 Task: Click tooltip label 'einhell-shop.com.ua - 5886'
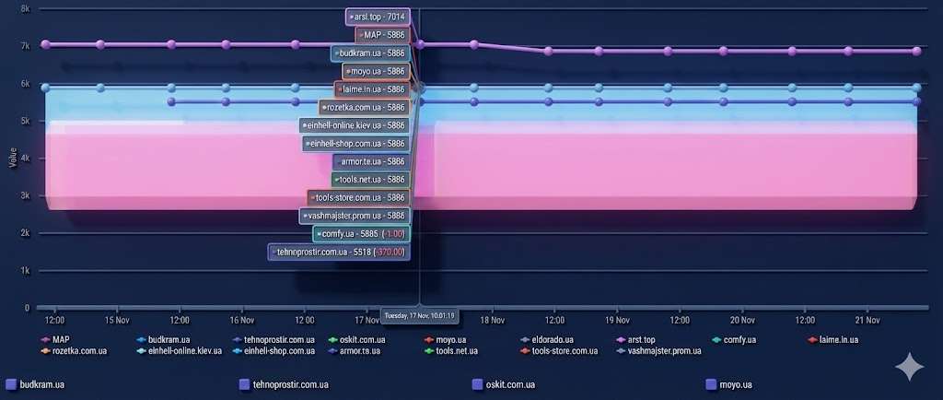356,143
